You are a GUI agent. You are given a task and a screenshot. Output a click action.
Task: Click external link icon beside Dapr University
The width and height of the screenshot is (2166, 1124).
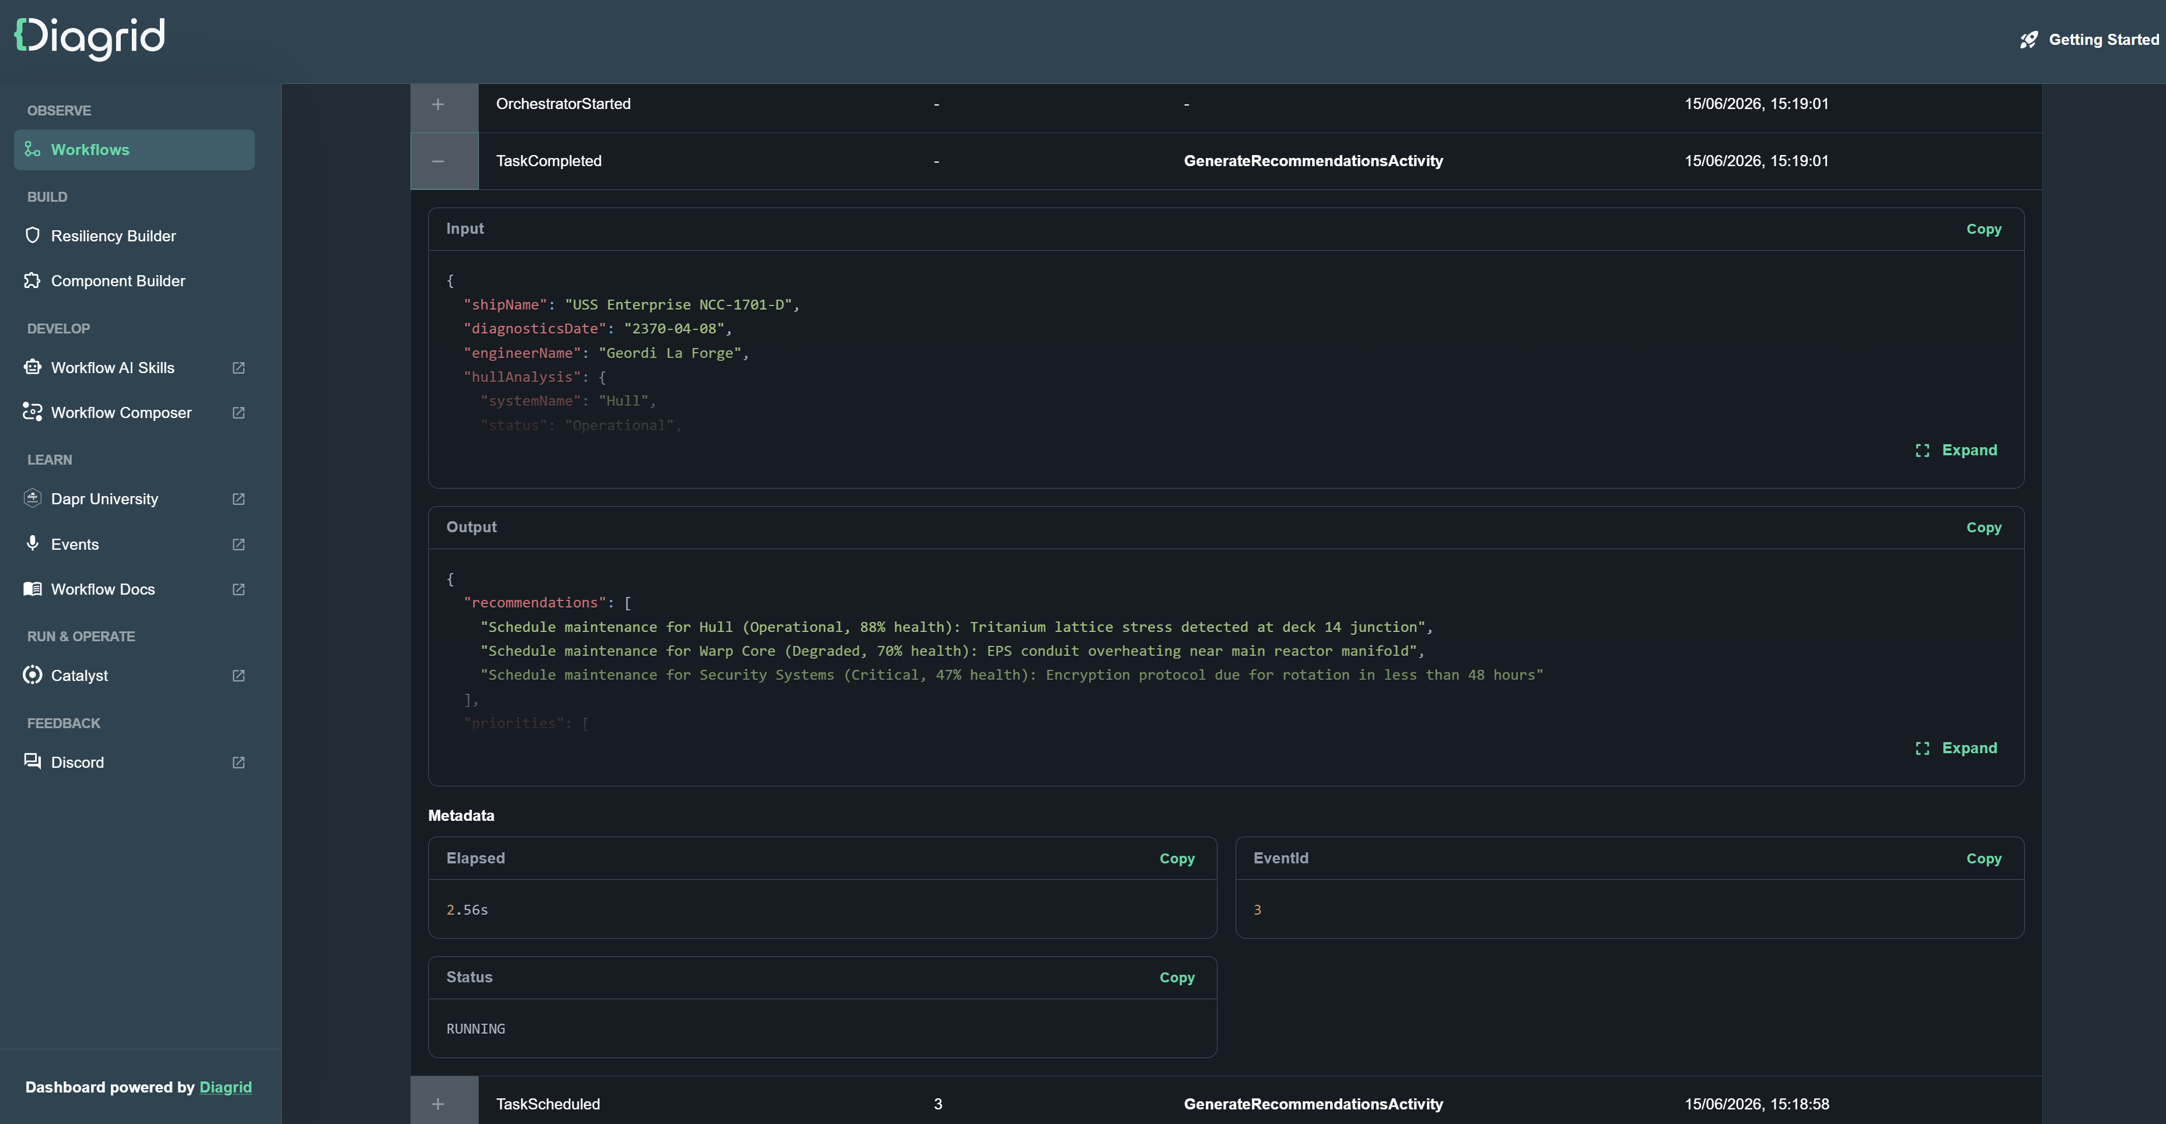point(239,499)
